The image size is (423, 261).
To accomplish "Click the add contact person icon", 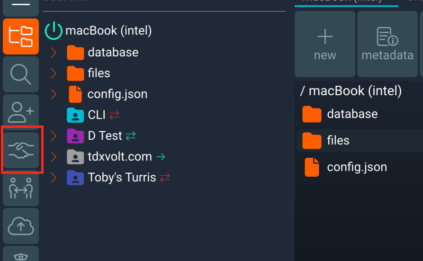I will 20,112.
